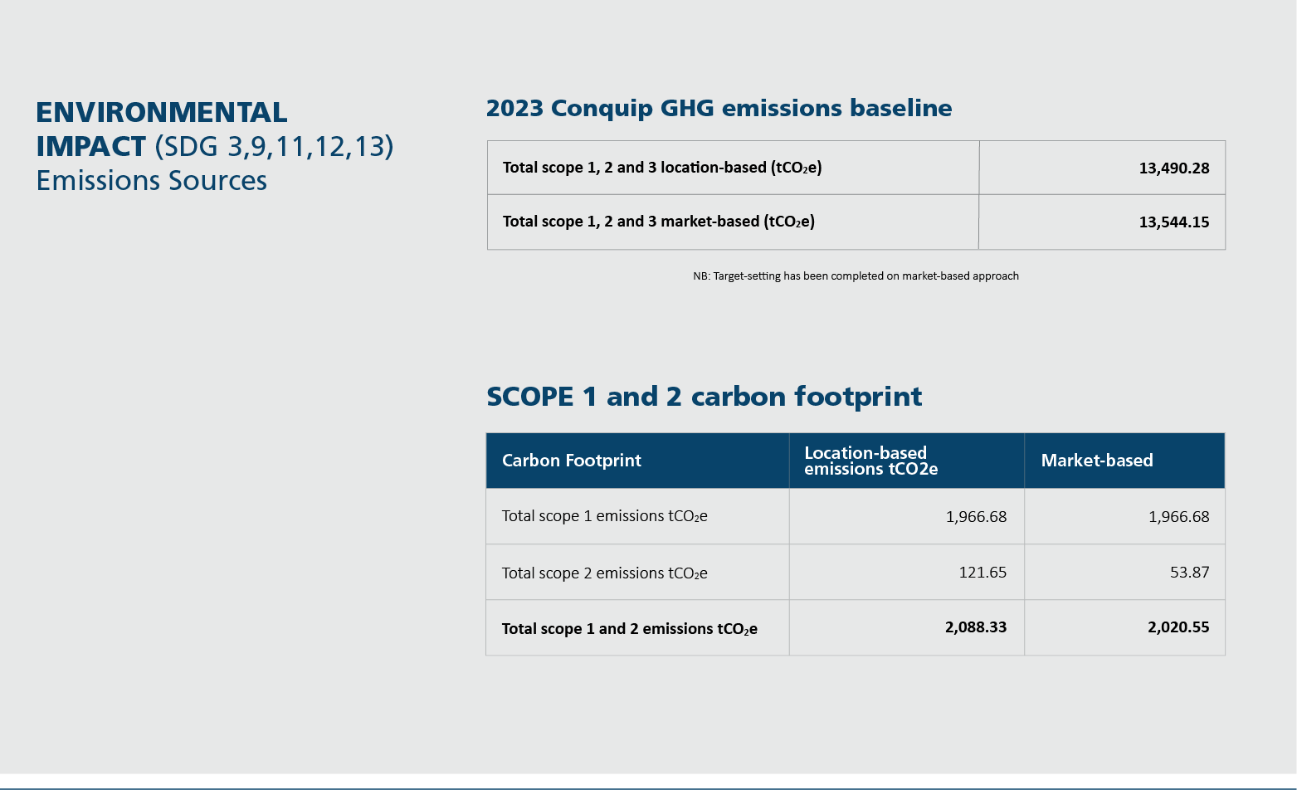Select 'Total scope 2 emissions tCO2e' row label
This screenshot has width=1297, height=790.
click(604, 573)
